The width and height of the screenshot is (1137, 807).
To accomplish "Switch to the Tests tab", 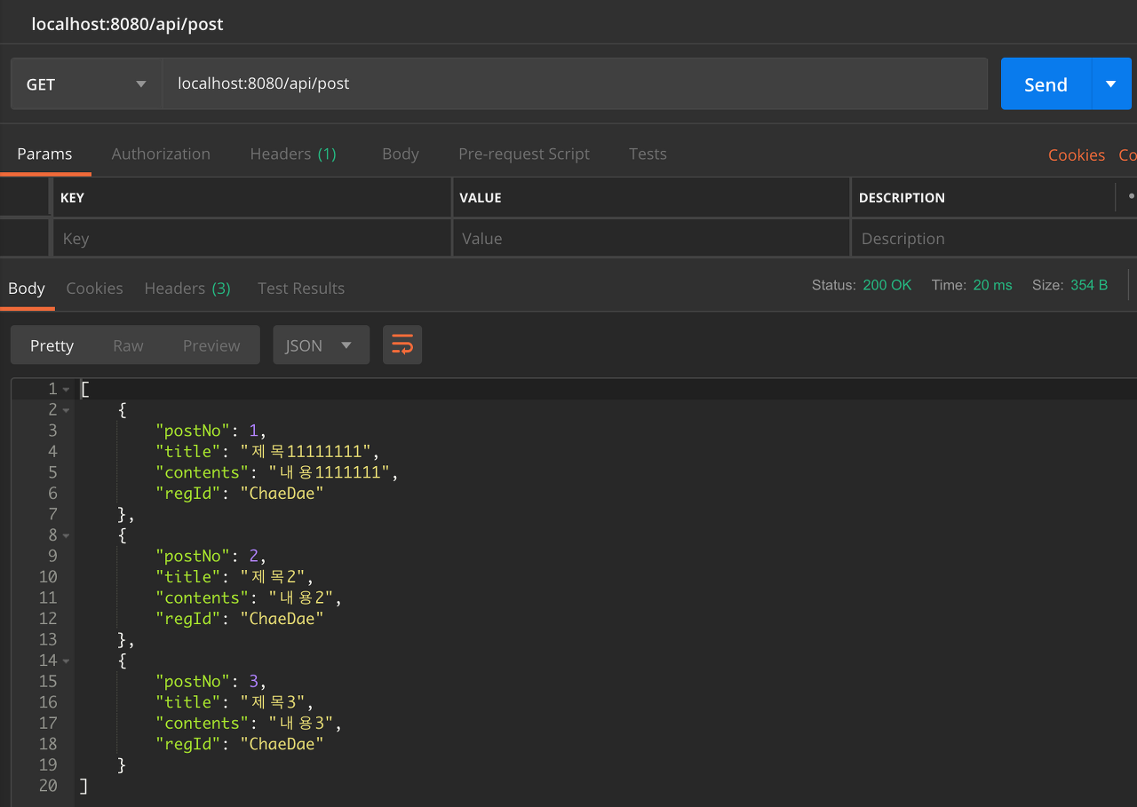I will pos(648,154).
